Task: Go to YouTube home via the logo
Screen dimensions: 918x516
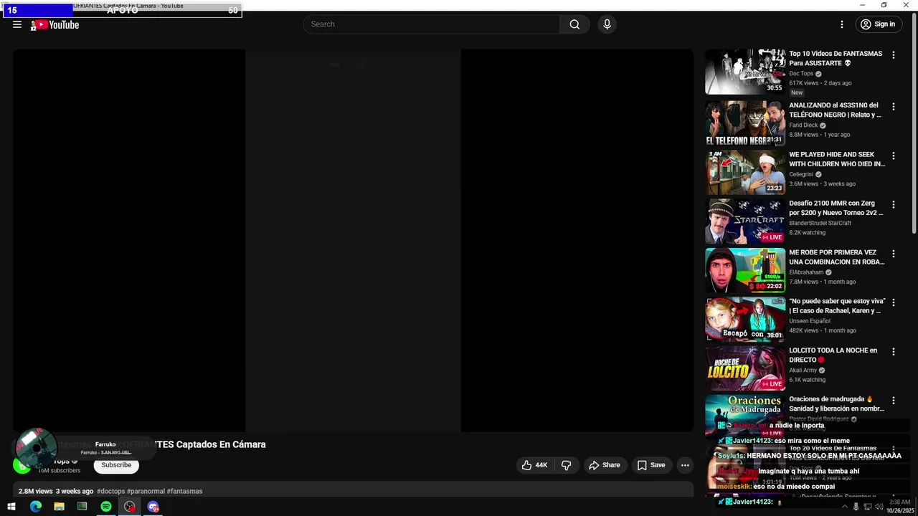Action: [x=55, y=25]
